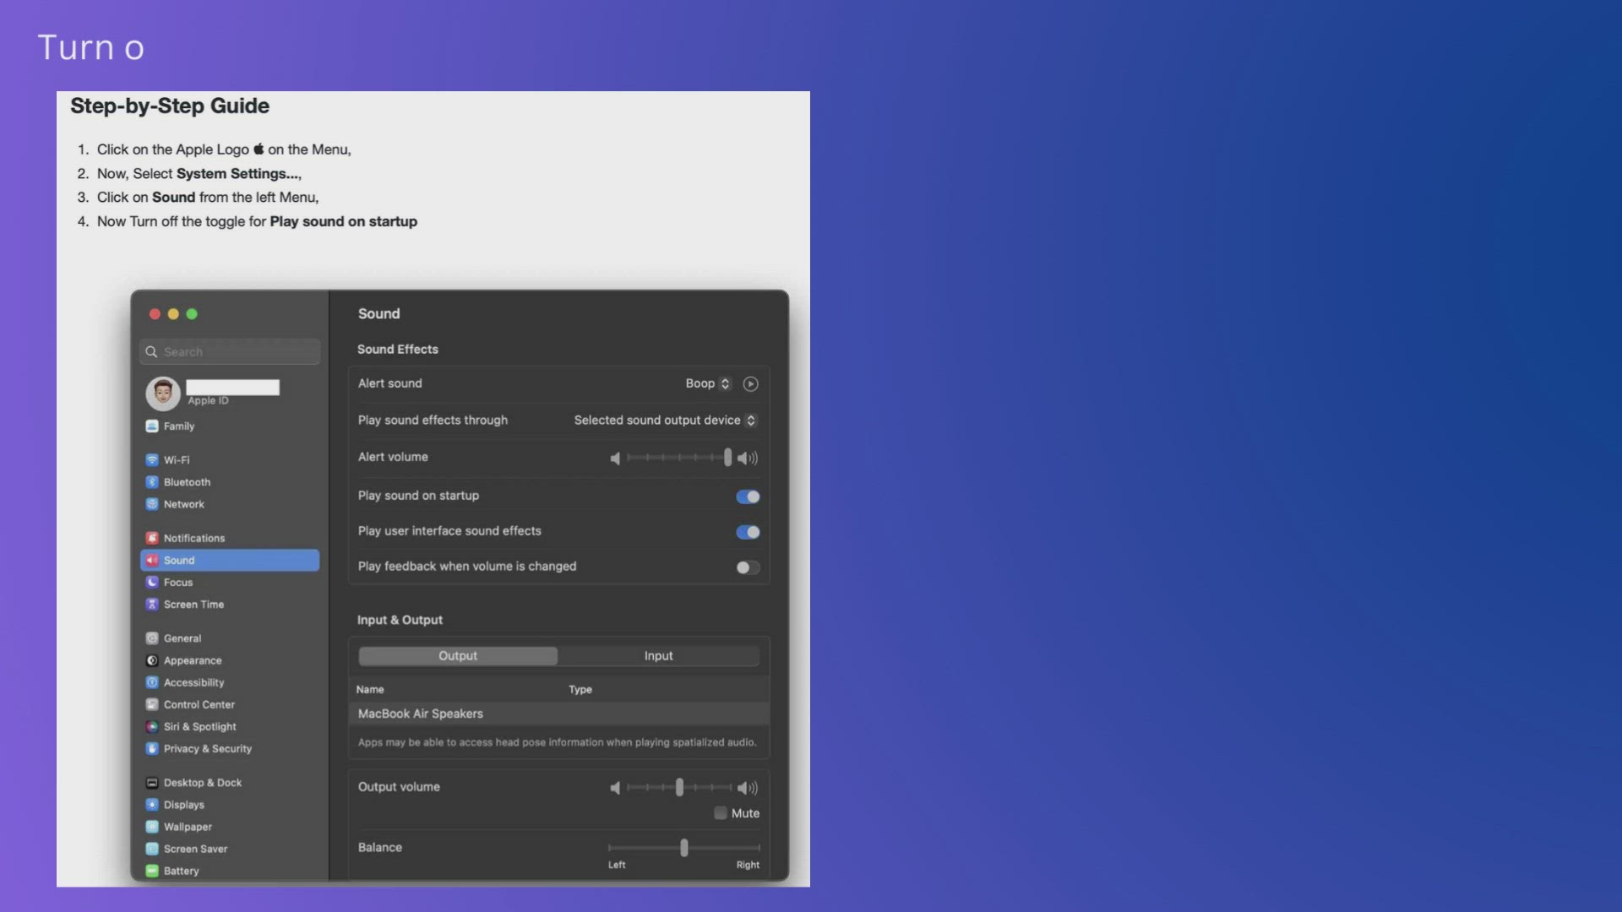Click the Focus moon icon
Screen dimensions: 1622x912
(x=152, y=583)
